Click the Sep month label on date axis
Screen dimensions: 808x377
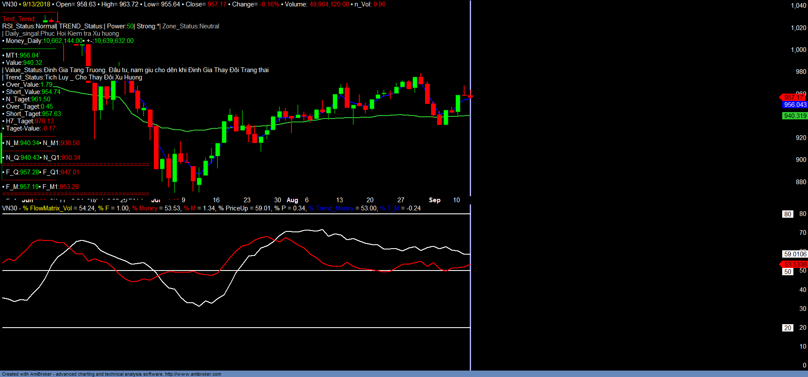435,200
